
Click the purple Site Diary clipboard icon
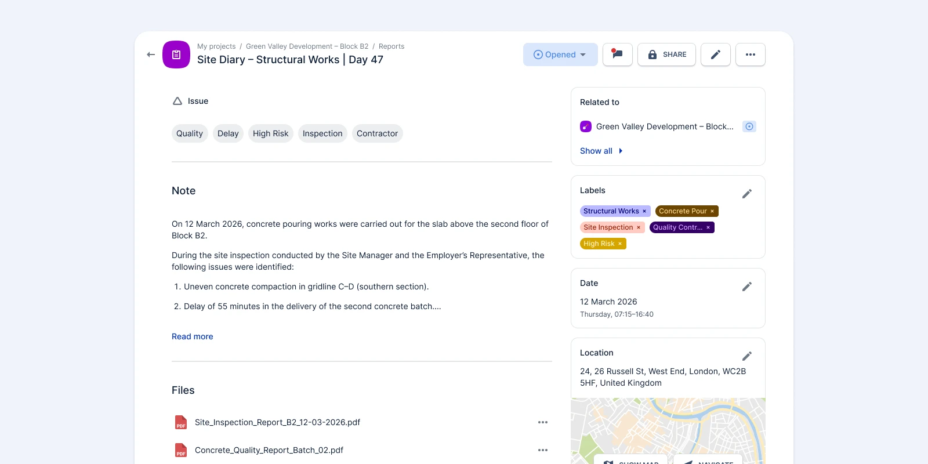pos(176,55)
